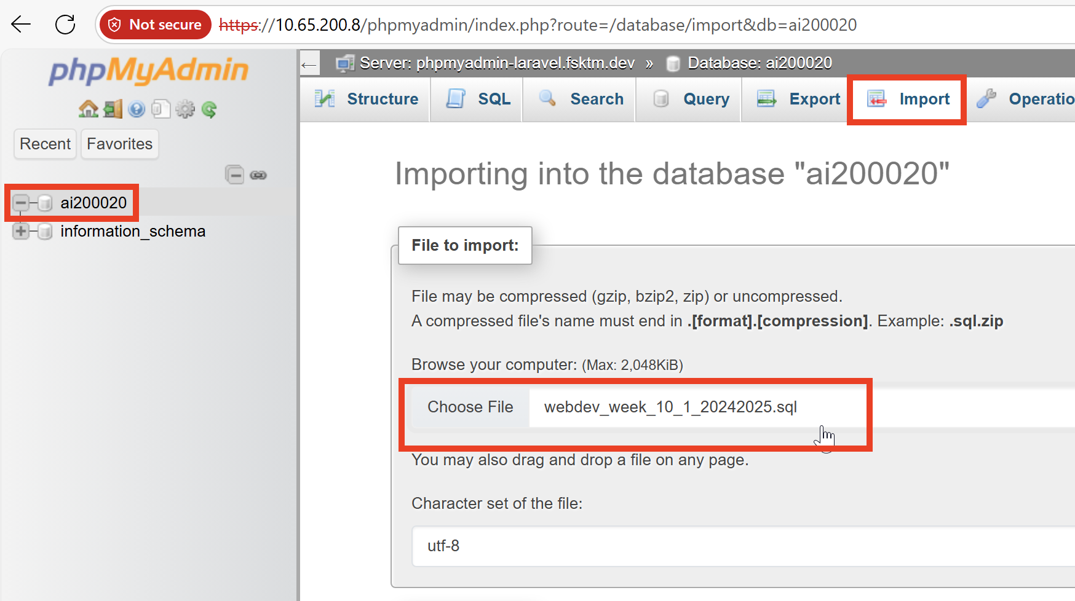Reload navigation panel green arrow icon

209,109
